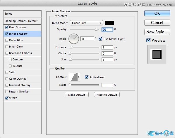Click the New Style... button

coord(157,32)
